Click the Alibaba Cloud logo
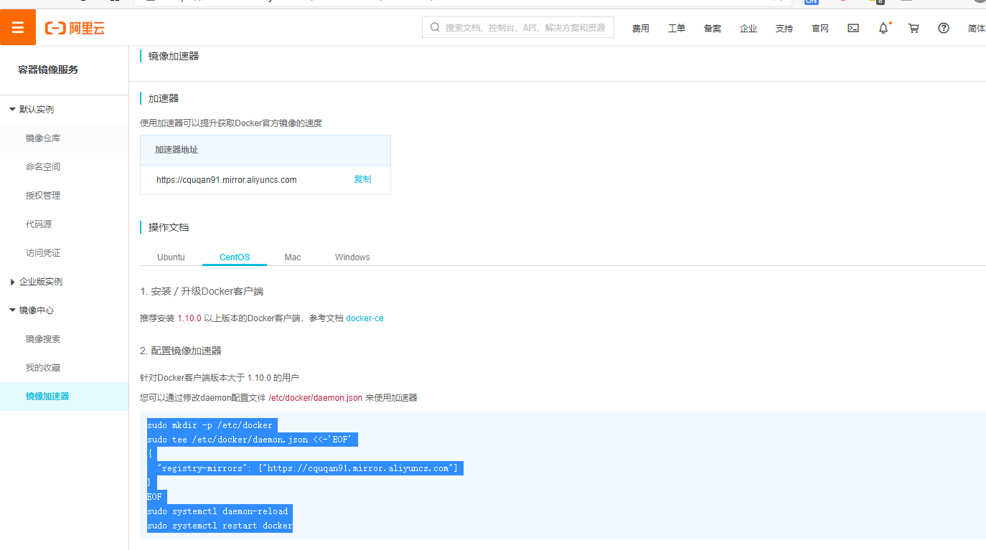This screenshot has width=986, height=550. coord(75,28)
